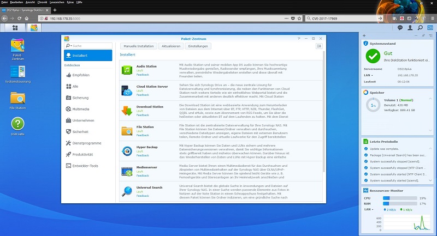Expand Speicher widget chevron down

click(430, 130)
